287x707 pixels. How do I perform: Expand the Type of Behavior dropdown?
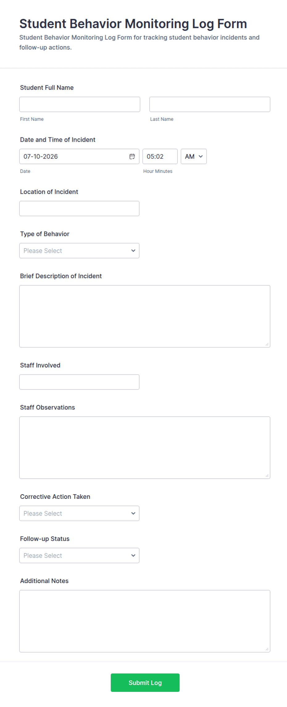click(x=79, y=251)
